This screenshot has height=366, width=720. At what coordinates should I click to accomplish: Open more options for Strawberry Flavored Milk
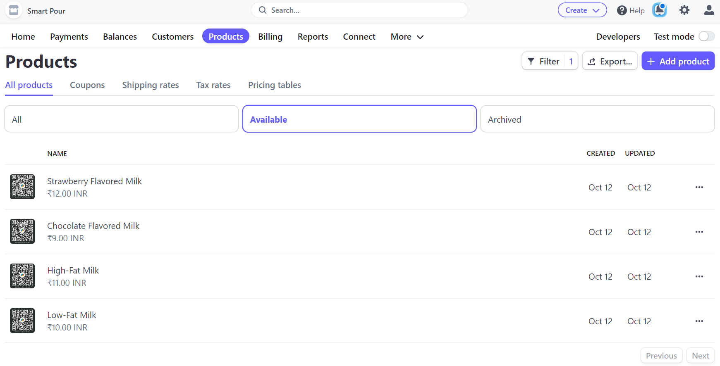point(699,187)
